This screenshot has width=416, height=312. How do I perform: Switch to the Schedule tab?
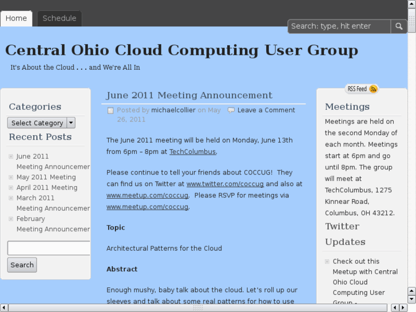tap(60, 18)
